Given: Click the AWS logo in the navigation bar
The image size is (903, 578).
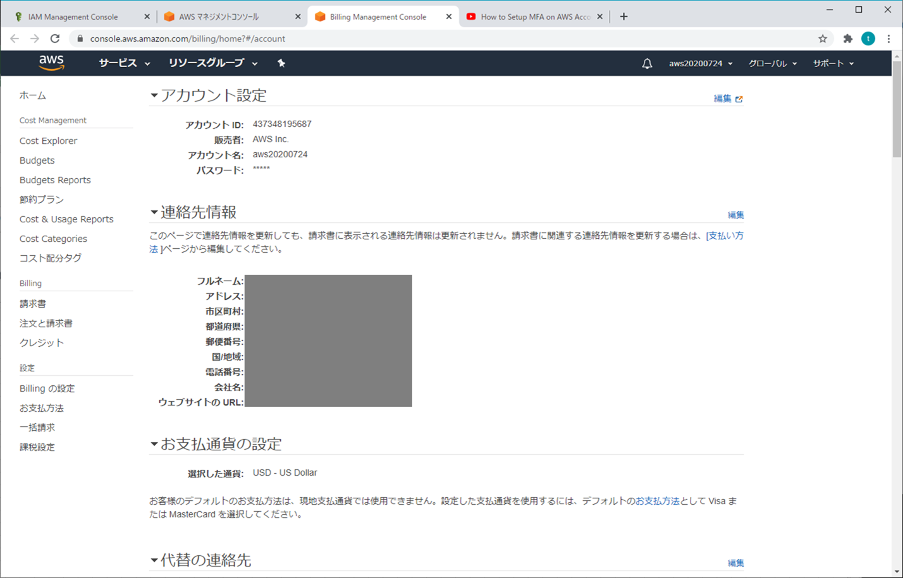Looking at the screenshot, I should pos(51,61).
